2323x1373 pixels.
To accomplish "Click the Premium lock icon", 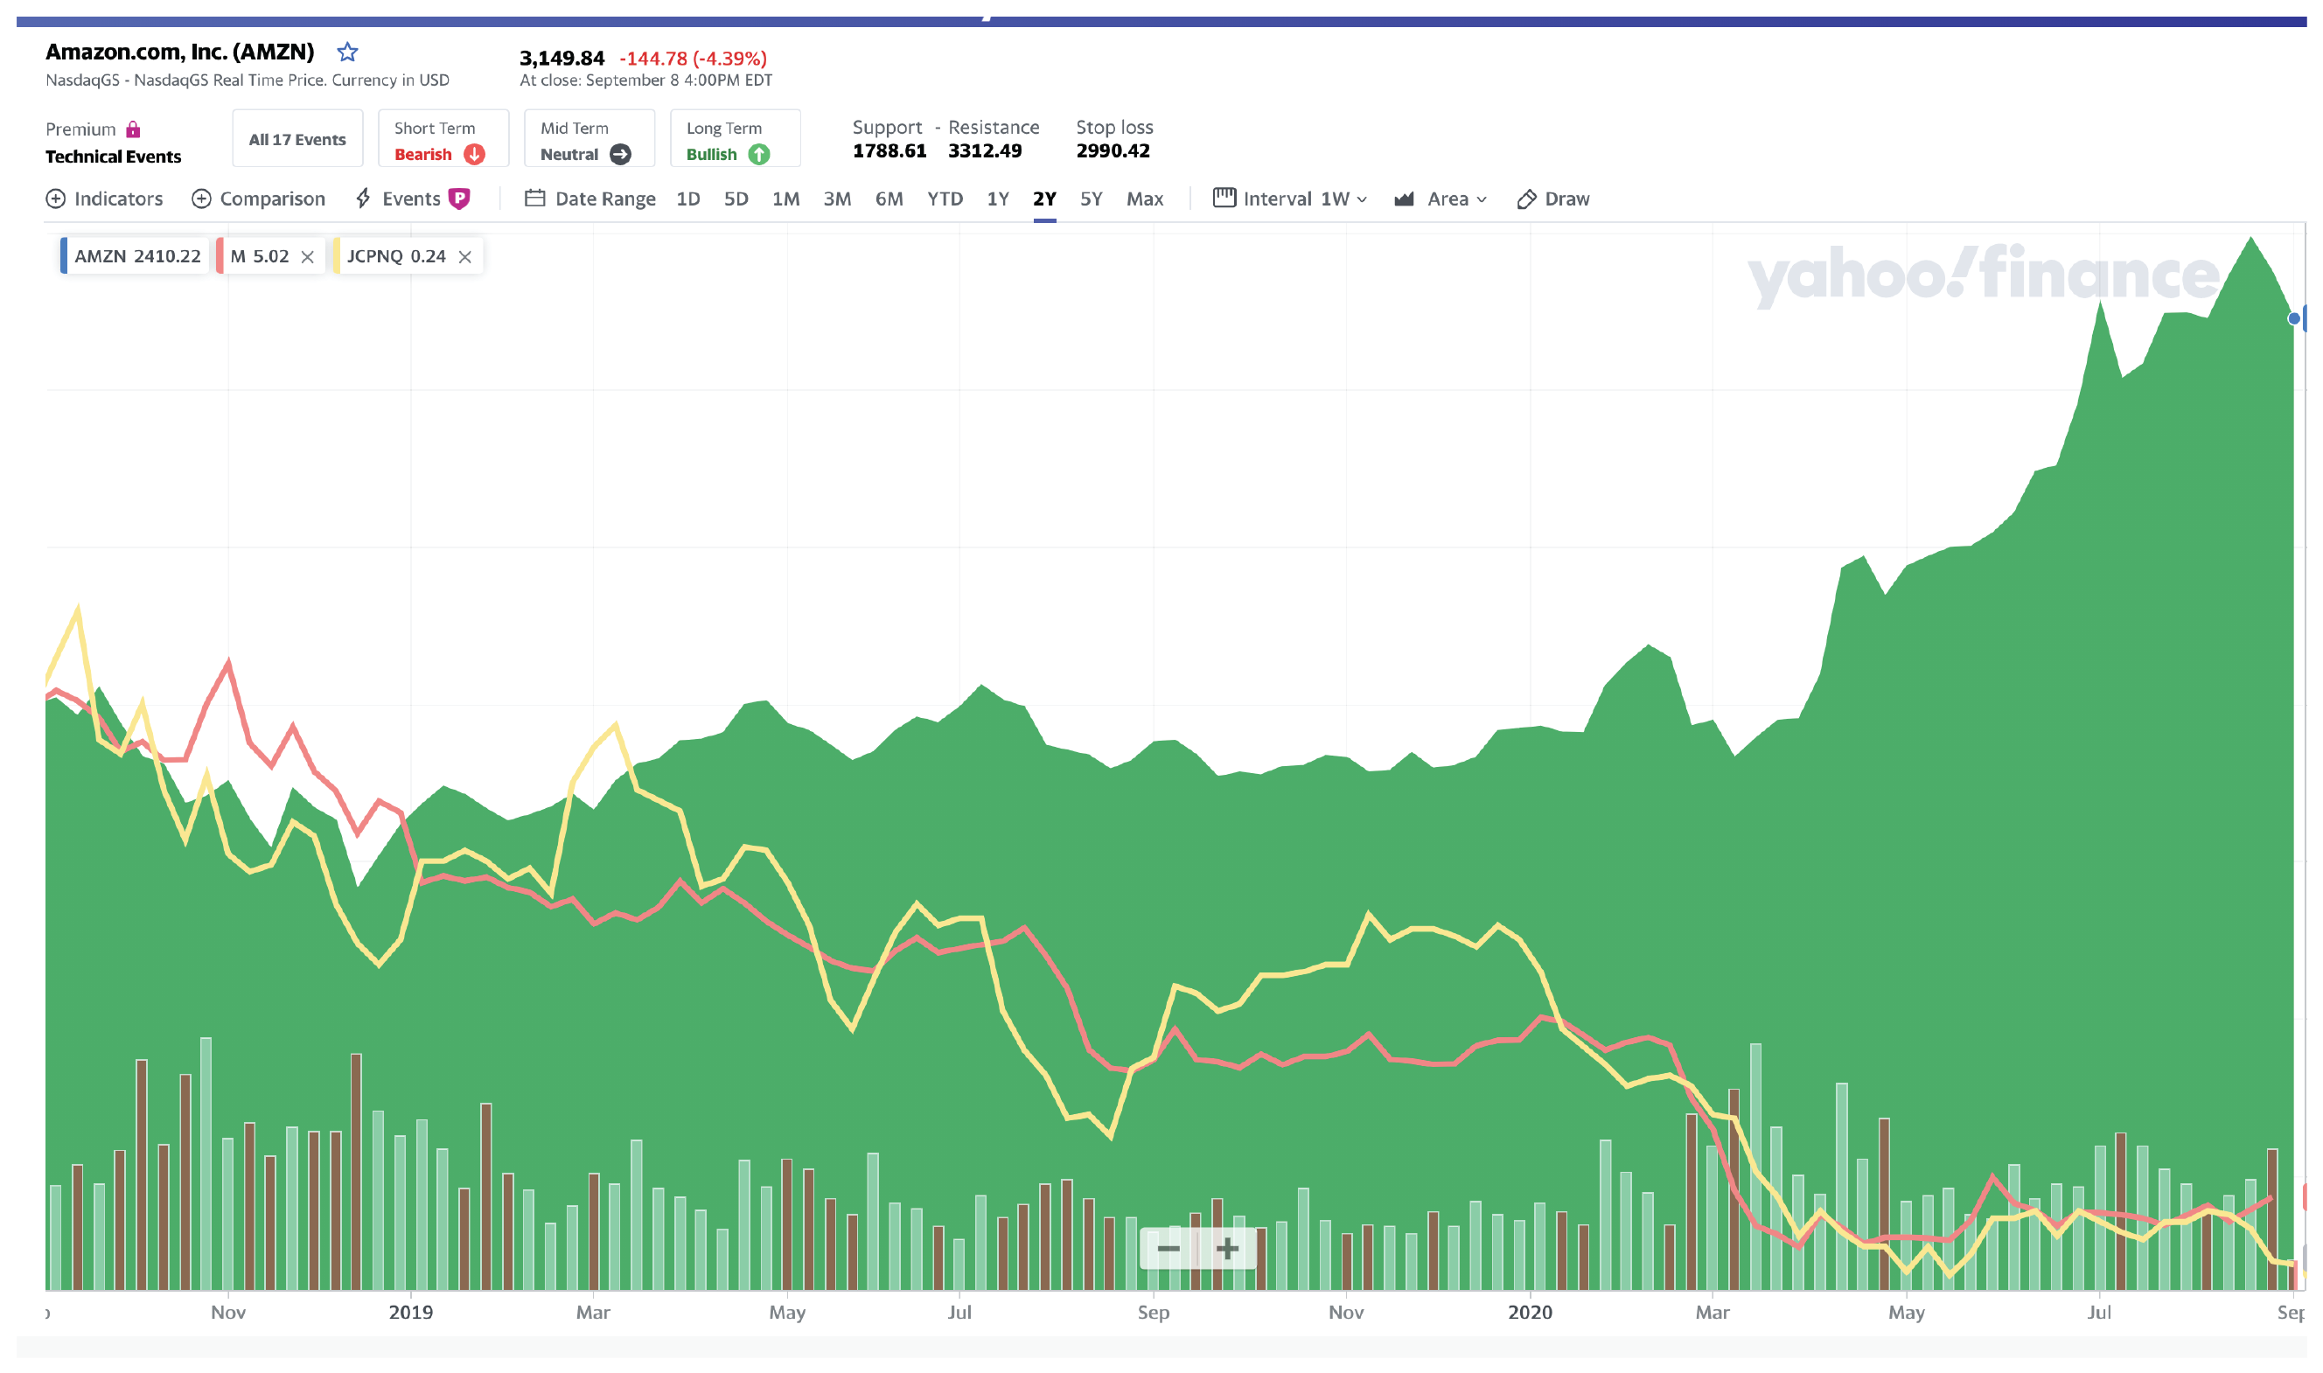I will pyautogui.click(x=133, y=129).
